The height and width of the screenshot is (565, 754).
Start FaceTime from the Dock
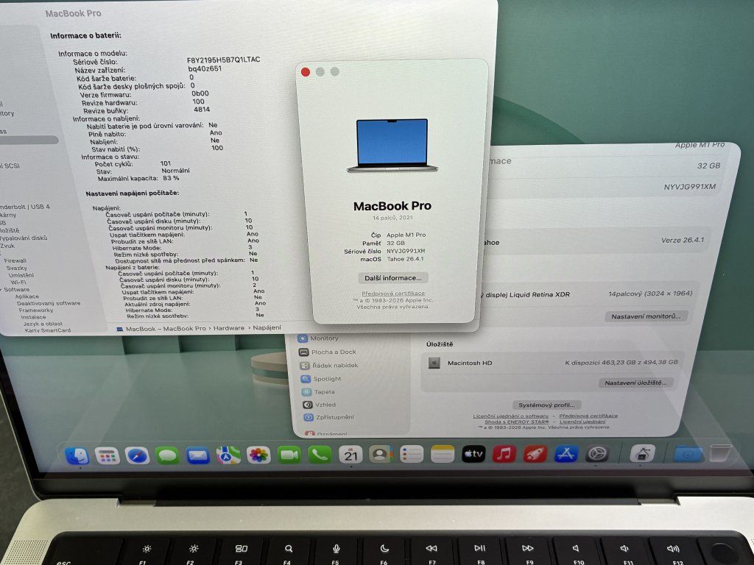[x=289, y=455]
